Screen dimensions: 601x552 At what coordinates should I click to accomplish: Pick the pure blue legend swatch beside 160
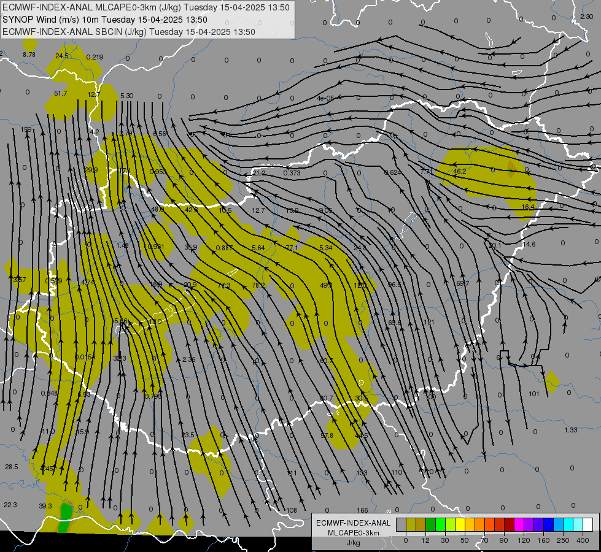[548, 525]
